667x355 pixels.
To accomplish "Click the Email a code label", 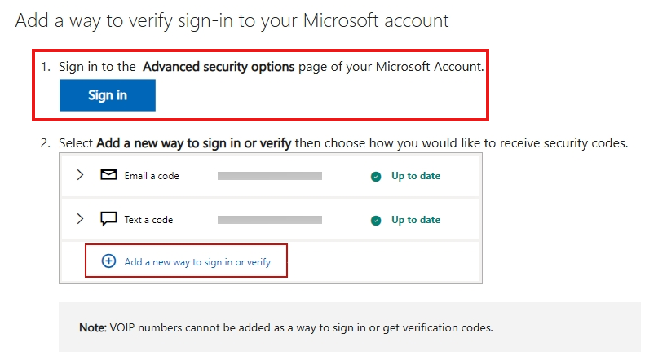I will pos(152,176).
